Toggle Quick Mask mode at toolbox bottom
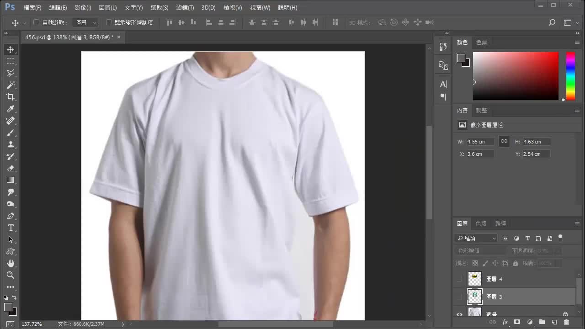The width and height of the screenshot is (585, 329). [11, 324]
